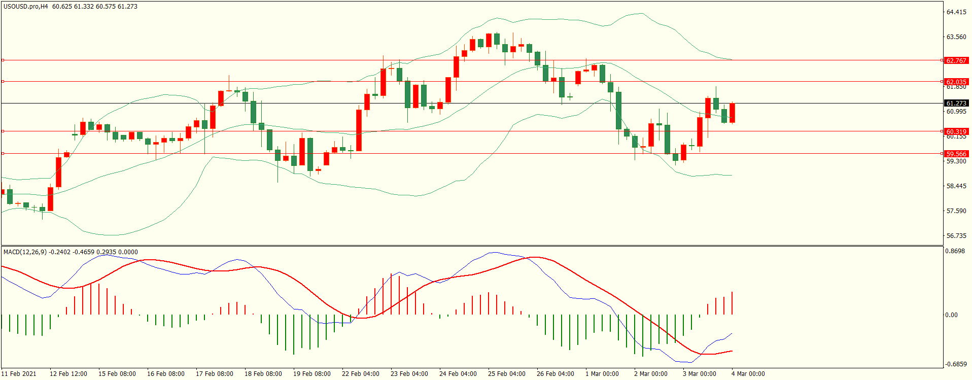This screenshot has height=380, width=972.
Task: Click the USOUSD.pro,H4 chart title label
Action: click(25, 7)
